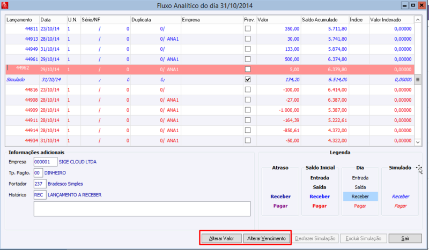Image resolution: width=429 pixels, height=250 pixels.
Task: Click blue Receber legend under Saldo Inicial
Action: tap(320, 196)
